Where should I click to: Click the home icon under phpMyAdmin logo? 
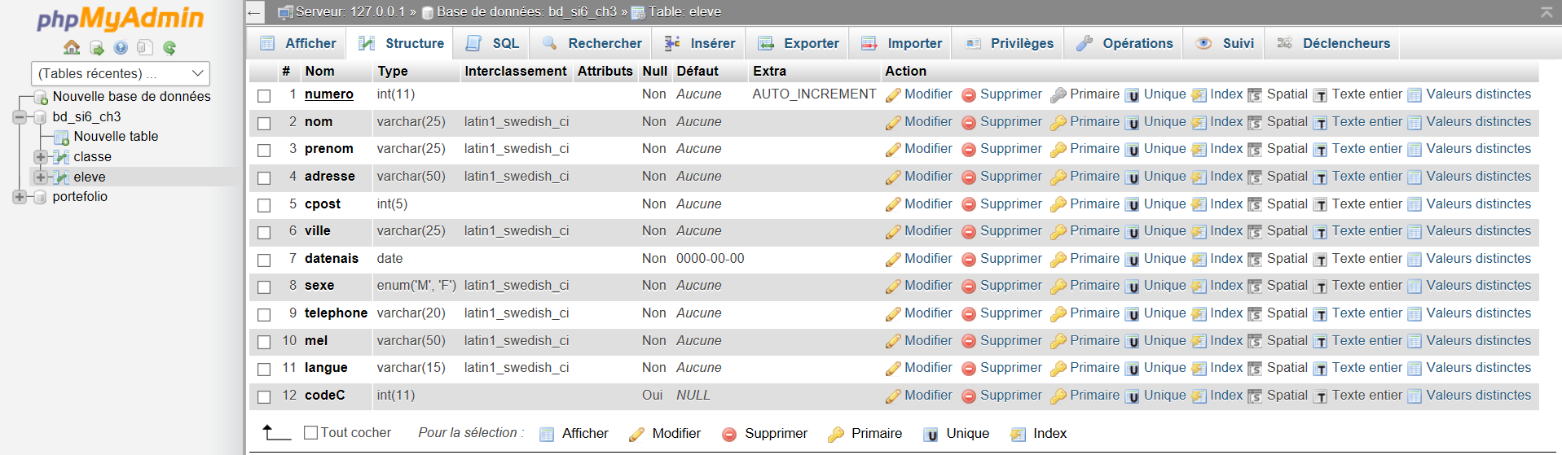72,47
